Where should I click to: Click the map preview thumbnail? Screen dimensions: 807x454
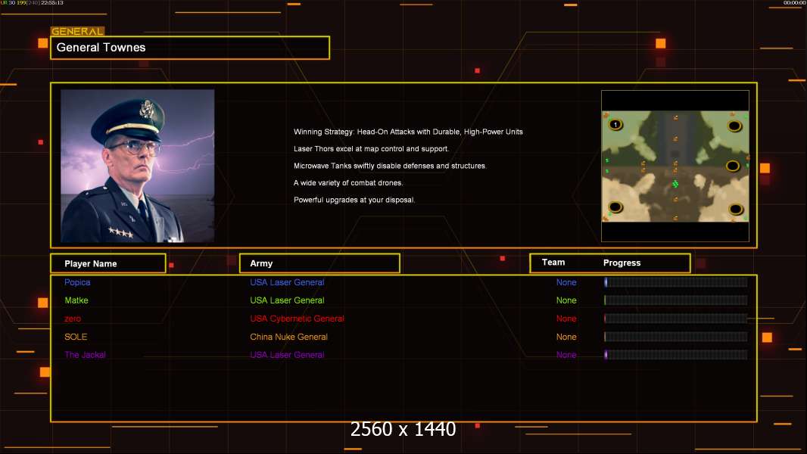[x=675, y=166]
